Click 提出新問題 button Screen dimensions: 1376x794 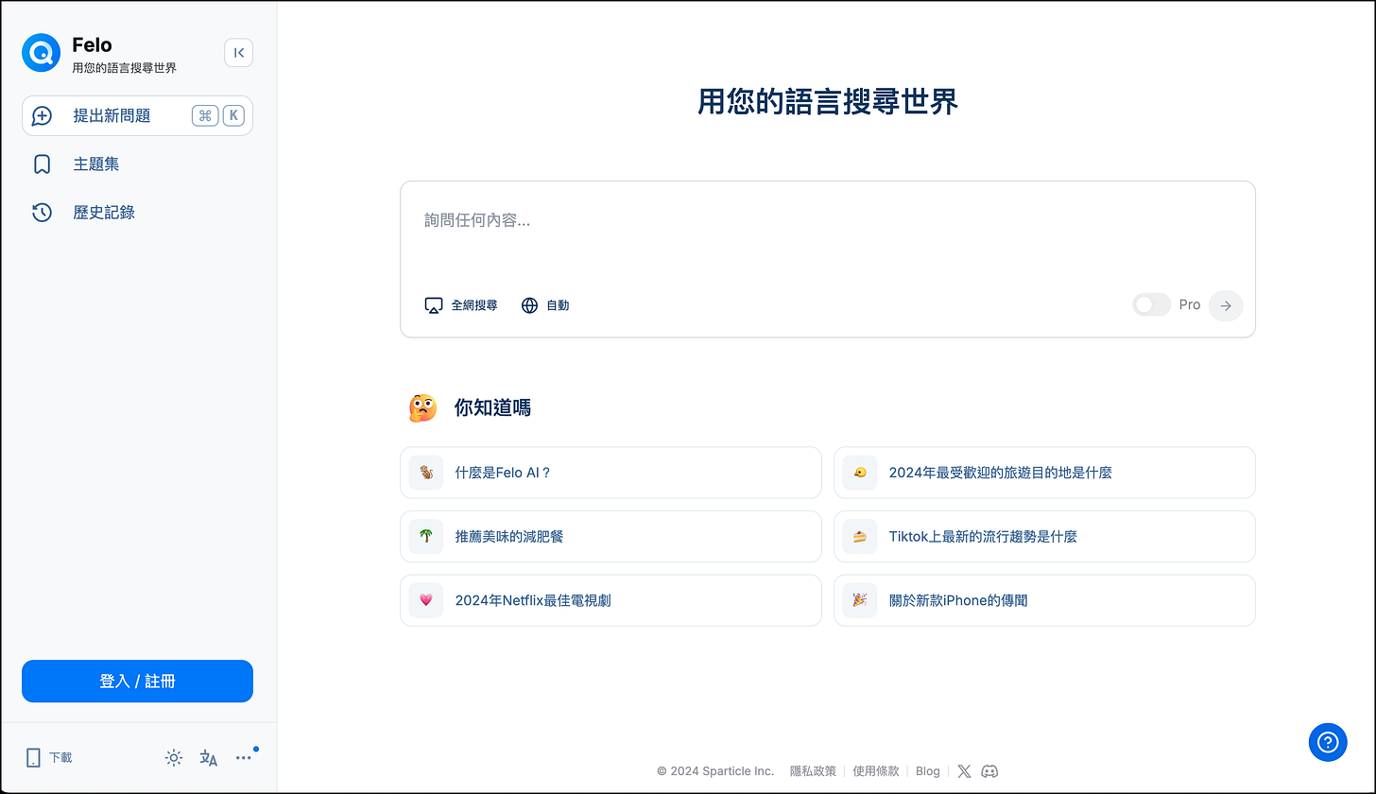pos(137,116)
